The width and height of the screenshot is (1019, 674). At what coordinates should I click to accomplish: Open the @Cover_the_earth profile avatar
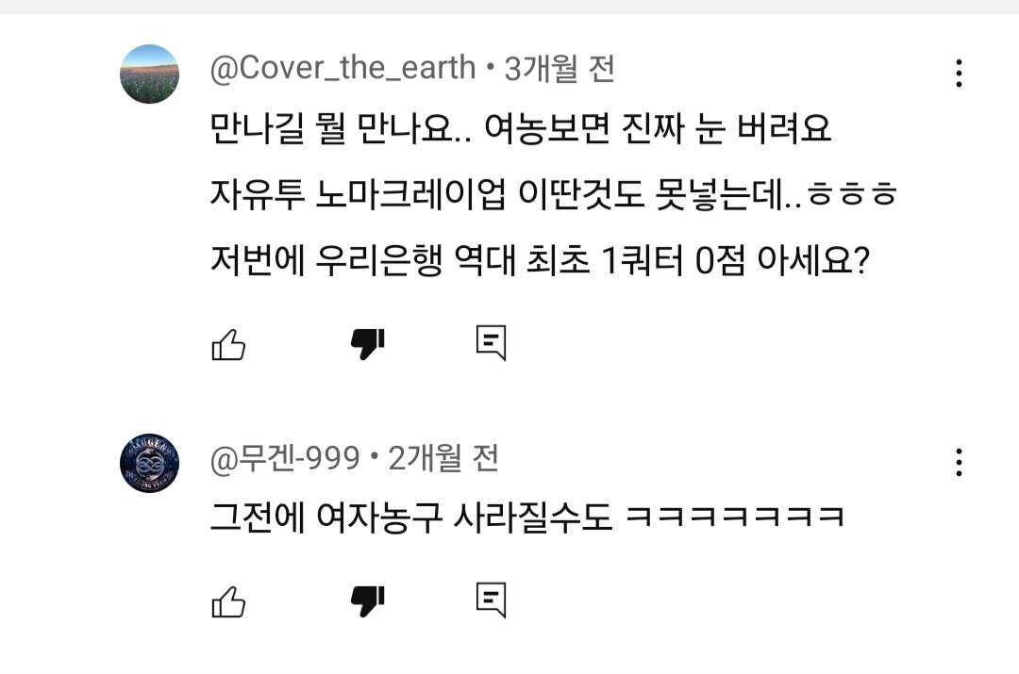[x=149, y=74]
